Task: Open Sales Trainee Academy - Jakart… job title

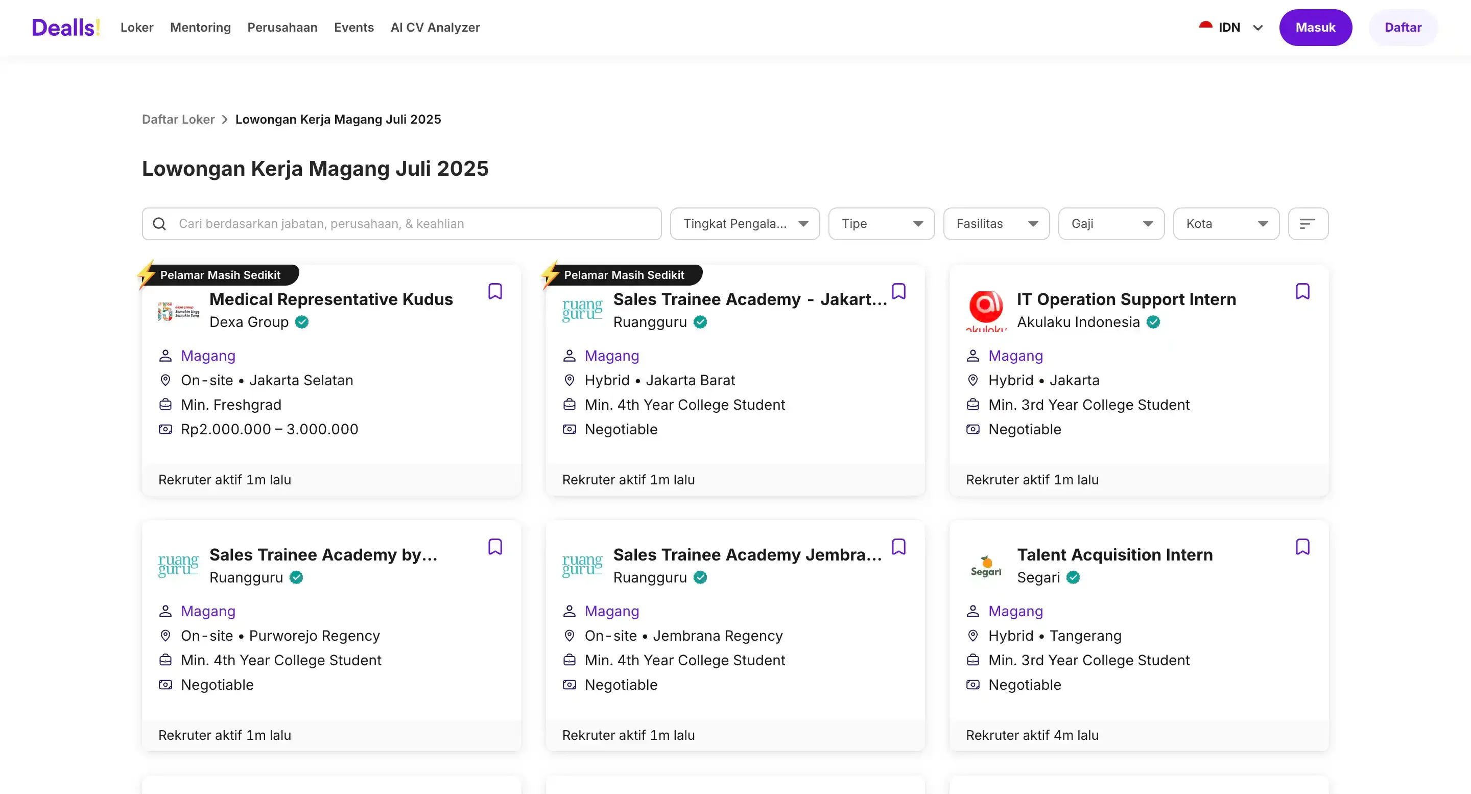Action: coord(750,299)
